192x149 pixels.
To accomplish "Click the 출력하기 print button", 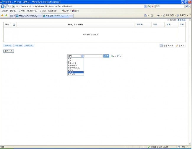I will 9,51.
